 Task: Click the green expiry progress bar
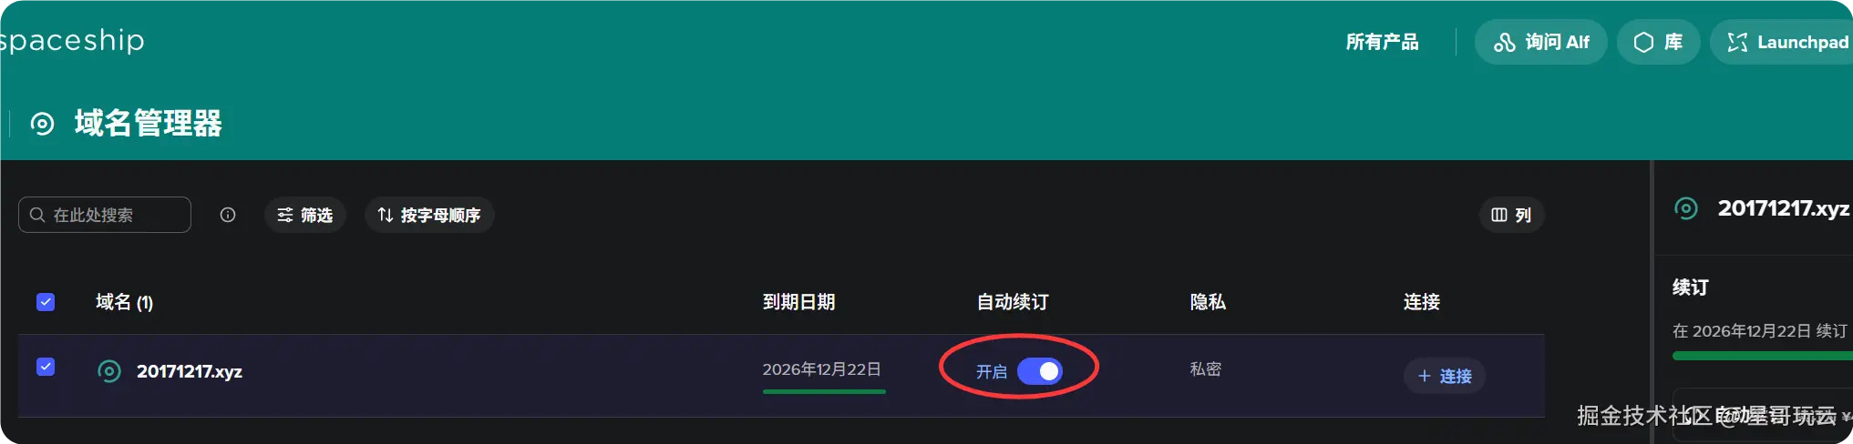(x=824, y=392)
